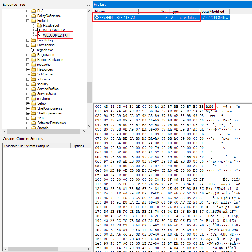This screenshot has width=252, height=252.
Task: Click the RemotePackages folder icon
Action: [x=33, y=60]
